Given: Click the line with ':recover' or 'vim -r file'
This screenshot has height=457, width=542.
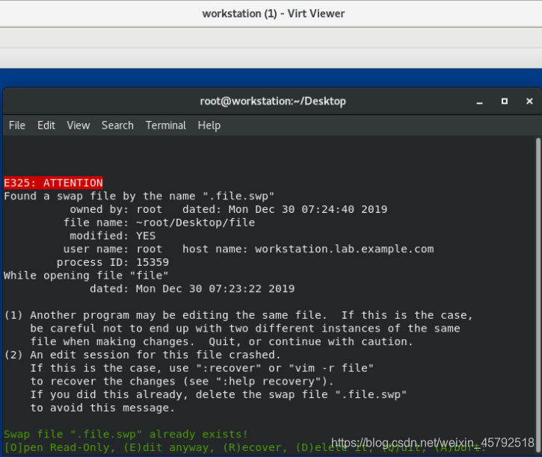Looking at the screenshot, I should coord(202,368).
